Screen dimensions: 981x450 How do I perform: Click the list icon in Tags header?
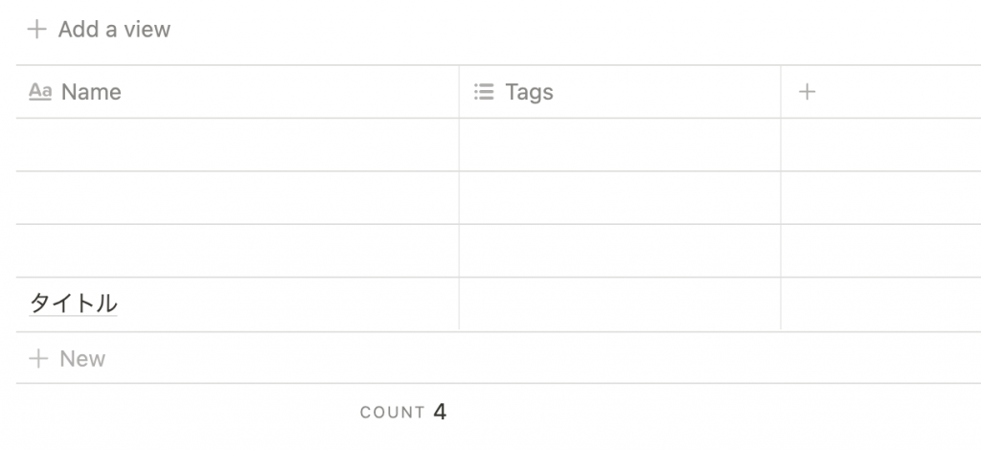(484, 92)
